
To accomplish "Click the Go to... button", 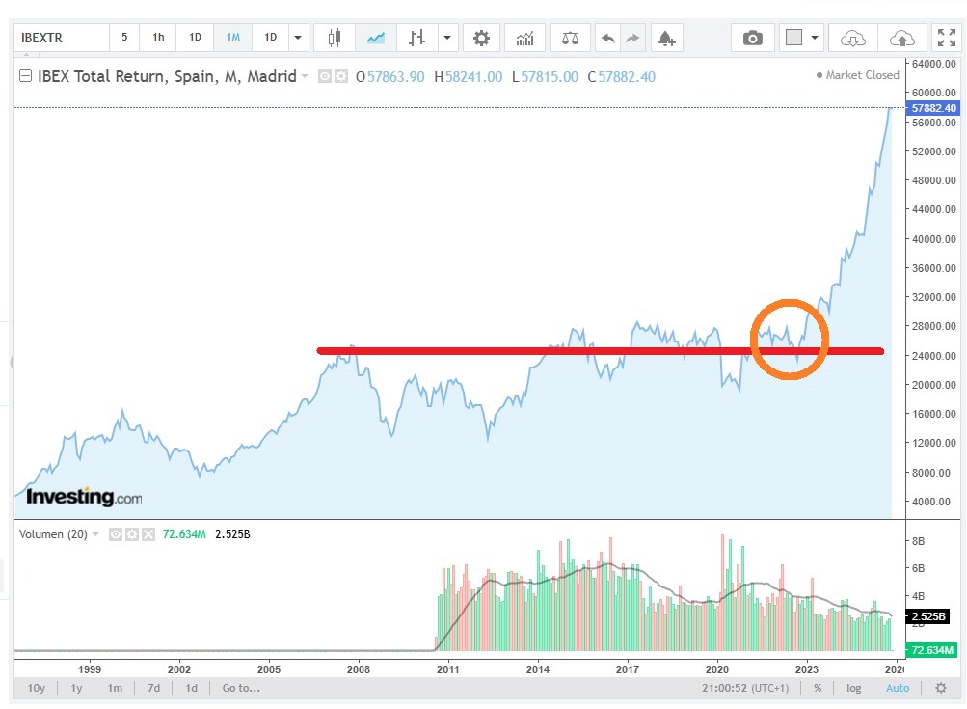I will coord(241,688).
